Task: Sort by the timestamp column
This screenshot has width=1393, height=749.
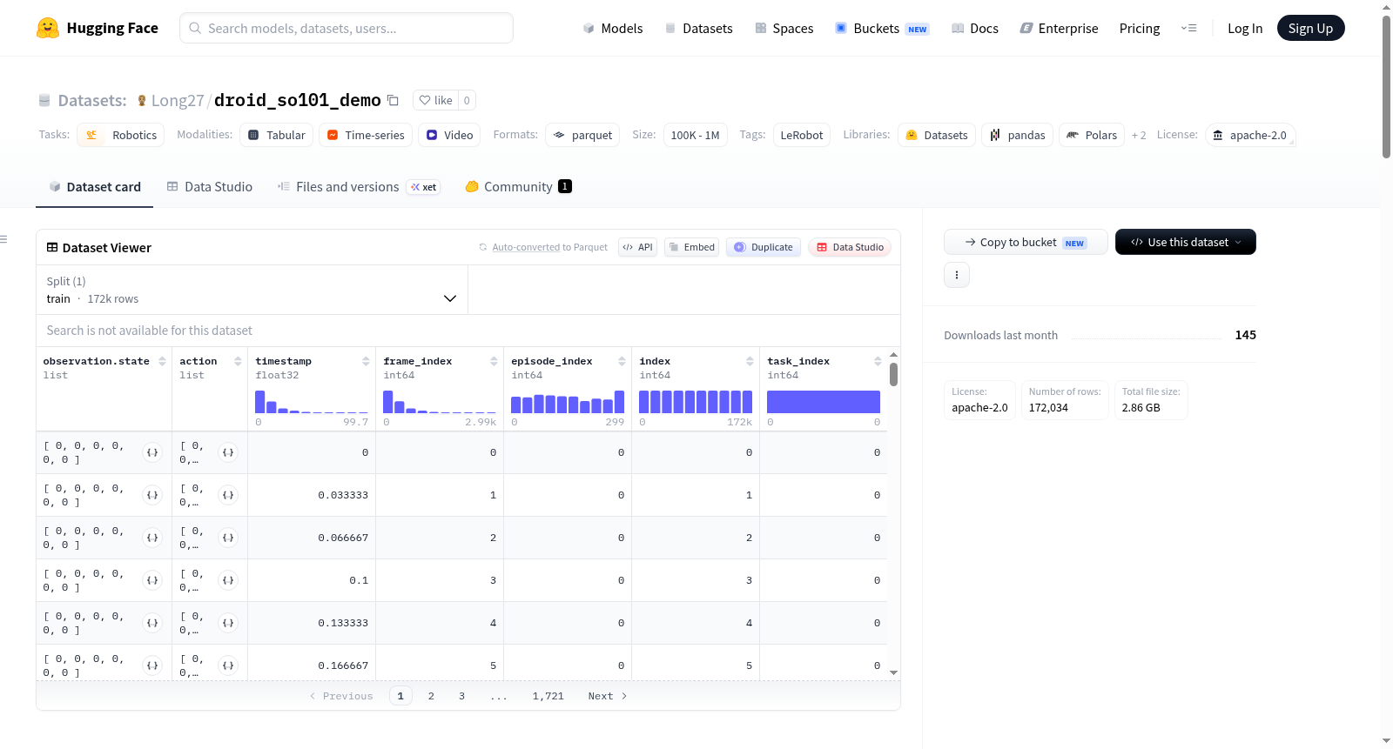Action: pyautogui.click(x=366, y=361)
